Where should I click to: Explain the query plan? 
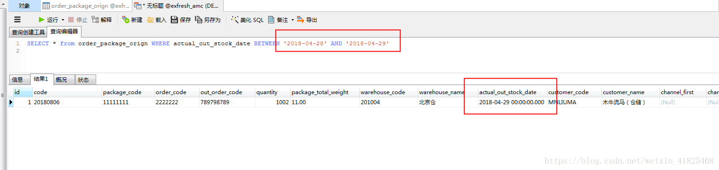point(102,20)
